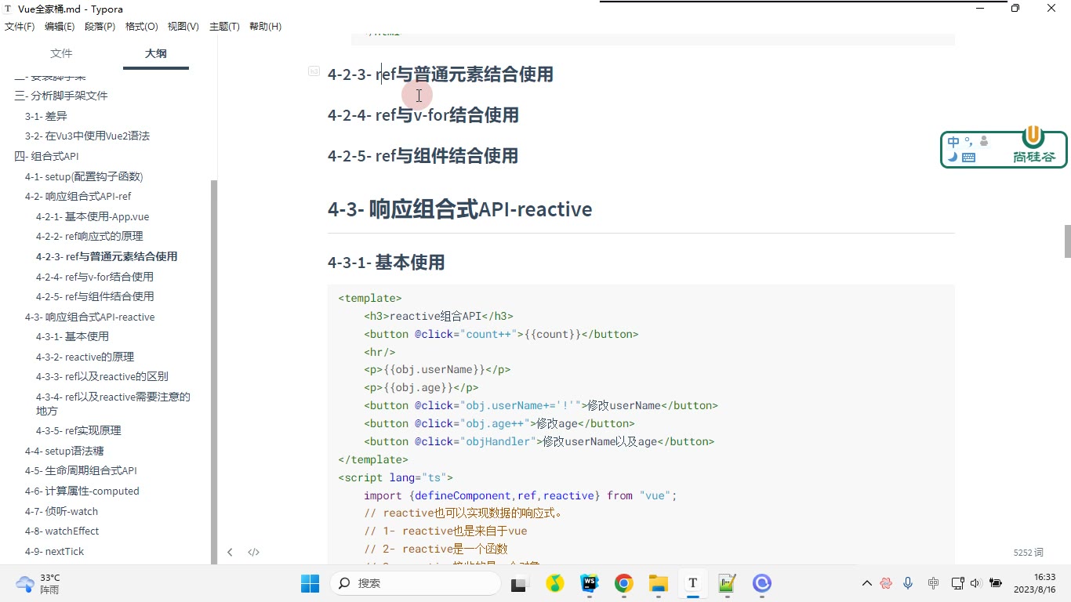Toggle IME Chinese/English mode '中' in floating bar

[953, 142]
